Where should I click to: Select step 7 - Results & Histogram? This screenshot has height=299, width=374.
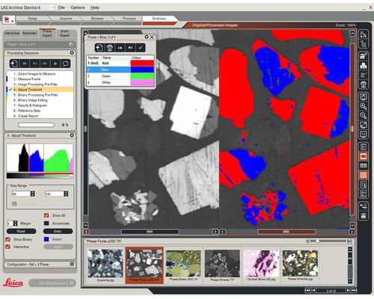[x=40, y=105]
